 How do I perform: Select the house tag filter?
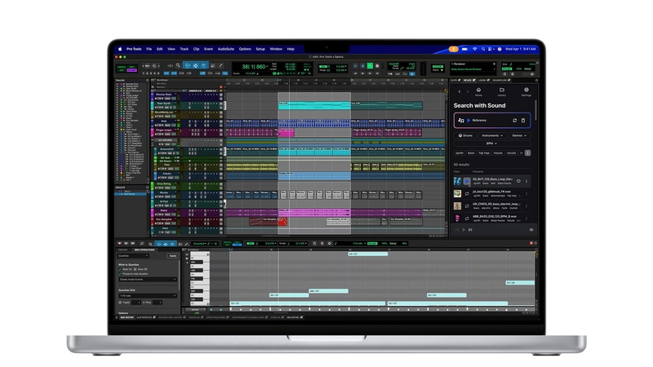click(x=498, y=153)
